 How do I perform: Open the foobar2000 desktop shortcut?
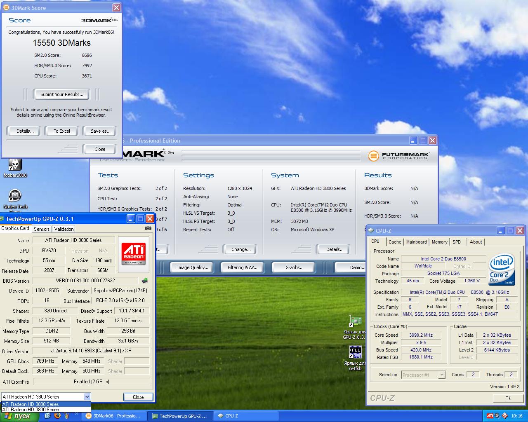(15, 168)
